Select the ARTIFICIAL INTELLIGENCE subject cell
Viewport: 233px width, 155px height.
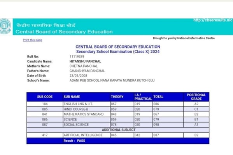point(86,135)
